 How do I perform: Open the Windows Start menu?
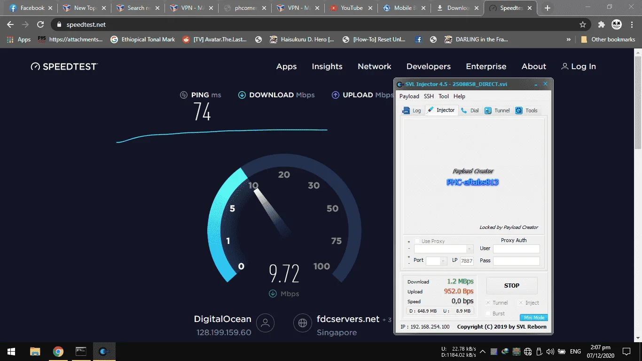(x=11, y=351)
